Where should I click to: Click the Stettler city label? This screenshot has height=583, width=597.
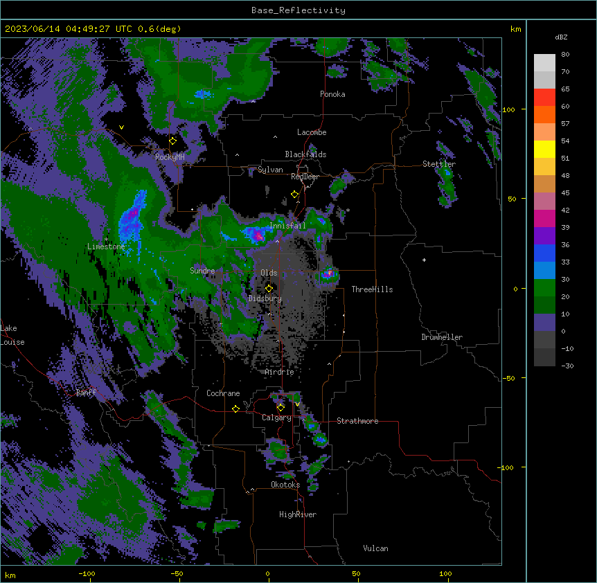(439, 164)
